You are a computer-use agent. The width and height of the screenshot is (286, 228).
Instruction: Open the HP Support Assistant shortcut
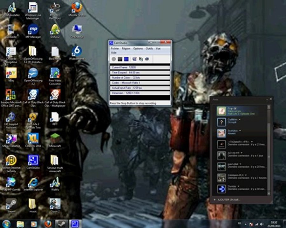coord(11,120)
